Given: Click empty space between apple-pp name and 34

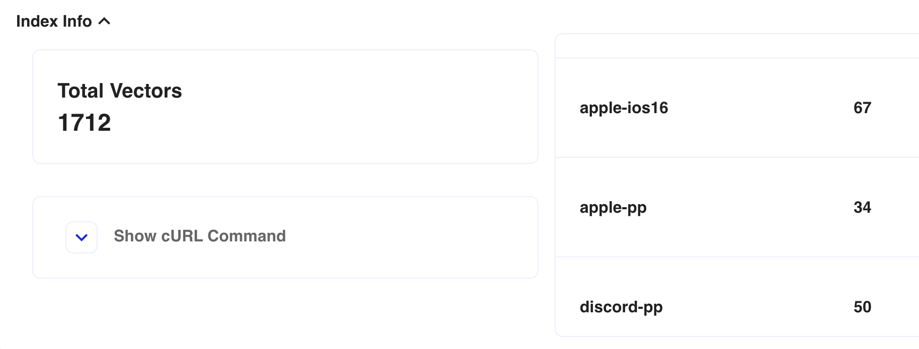Looking at the screenshot, I should 750,207.
